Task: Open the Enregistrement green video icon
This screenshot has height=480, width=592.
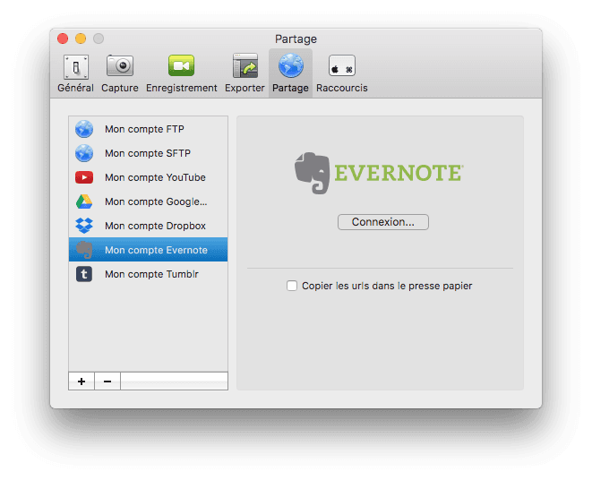Action: click(x=181, y=65)
